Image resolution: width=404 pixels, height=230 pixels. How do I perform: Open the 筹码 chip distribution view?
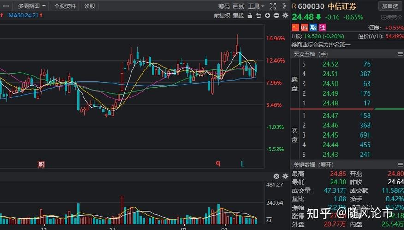coord(224,6)
